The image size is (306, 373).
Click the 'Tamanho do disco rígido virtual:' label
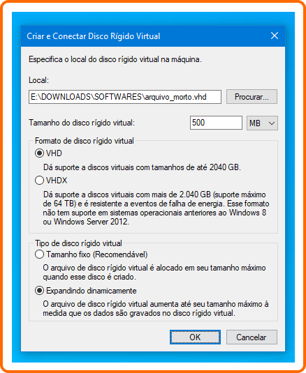[x=82, y=123]
